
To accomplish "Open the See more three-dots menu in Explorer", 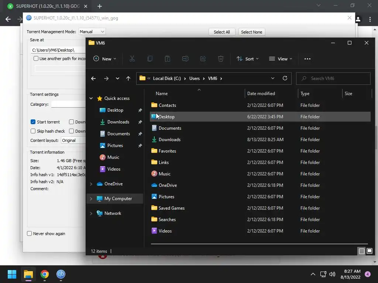I will 307,59.
